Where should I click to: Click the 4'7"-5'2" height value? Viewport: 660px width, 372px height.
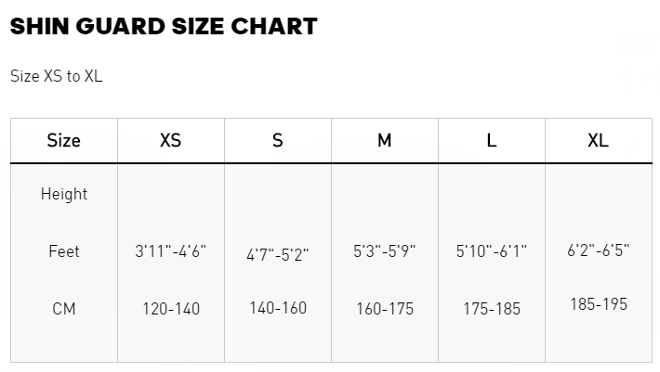[277, 254]
